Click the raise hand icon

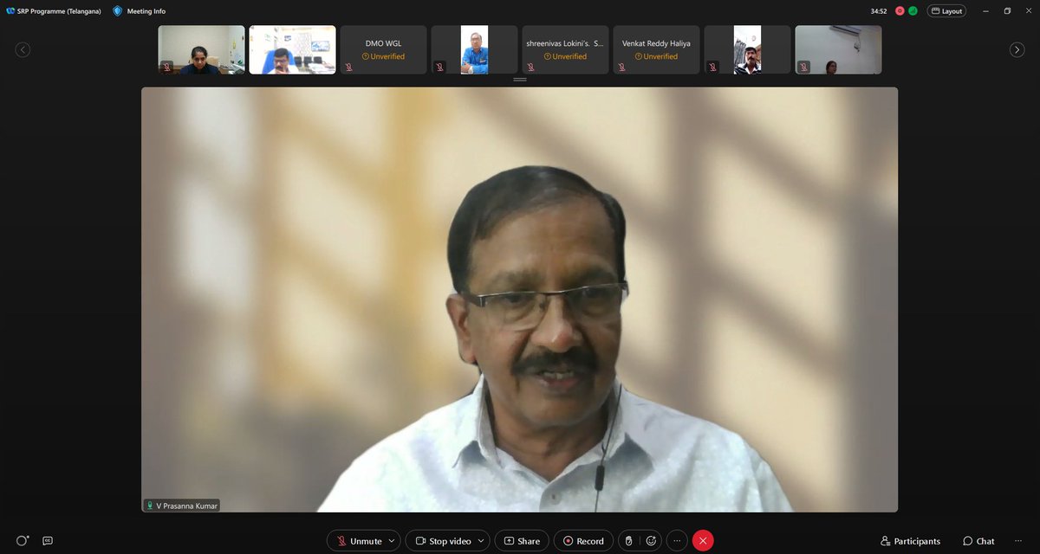[x=628, y=541]
